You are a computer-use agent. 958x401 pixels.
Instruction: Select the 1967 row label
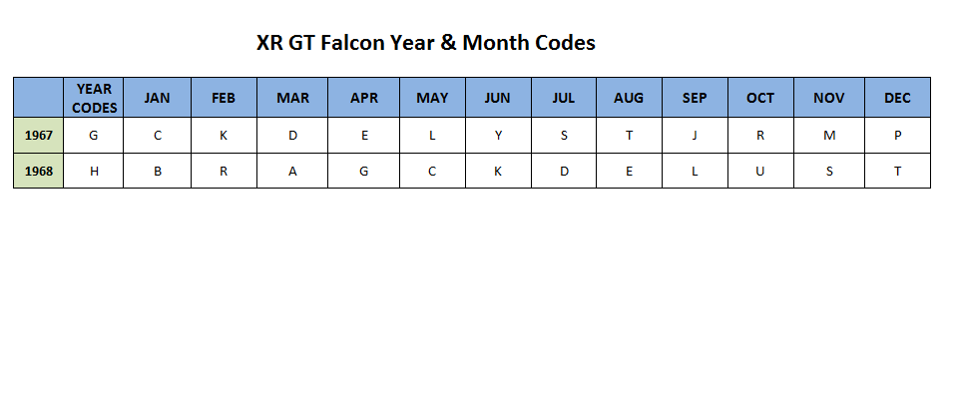tap(39, 136)
